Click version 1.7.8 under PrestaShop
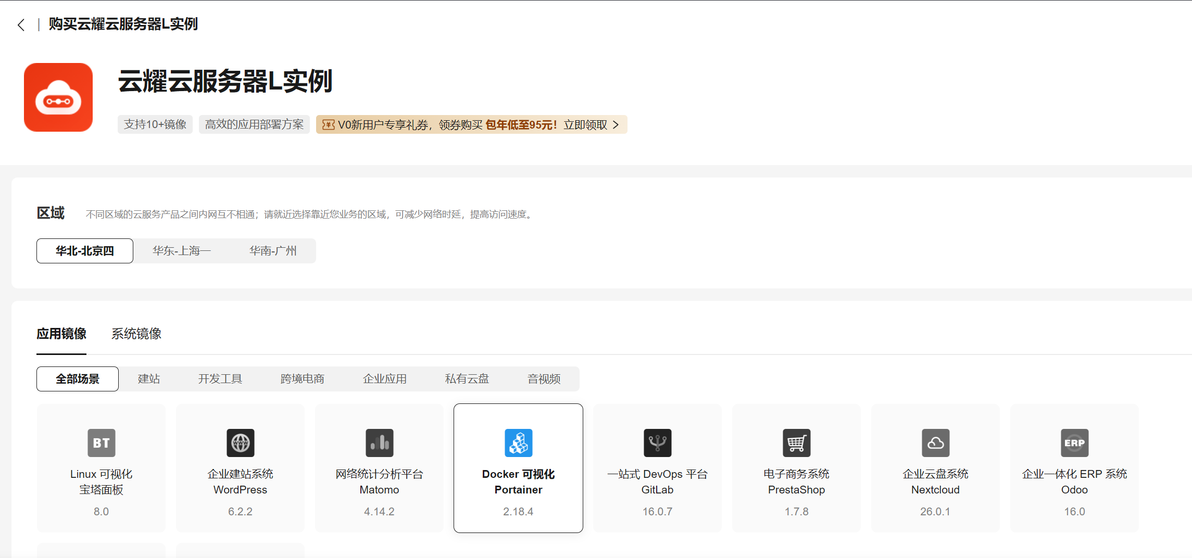Screen dimensions: 1192x558 click(796, 512)
